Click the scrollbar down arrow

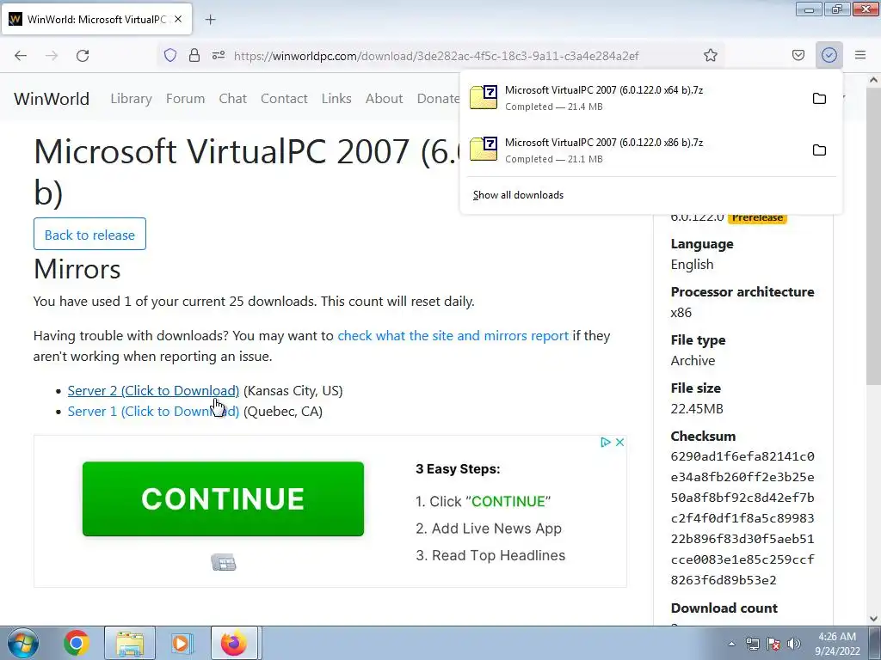[x=873, y=619]
